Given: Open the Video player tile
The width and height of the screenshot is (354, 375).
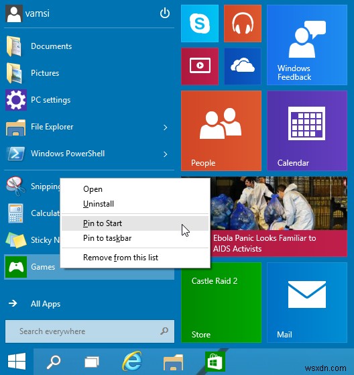Looking at the screenshot, I should coord(200,66).
